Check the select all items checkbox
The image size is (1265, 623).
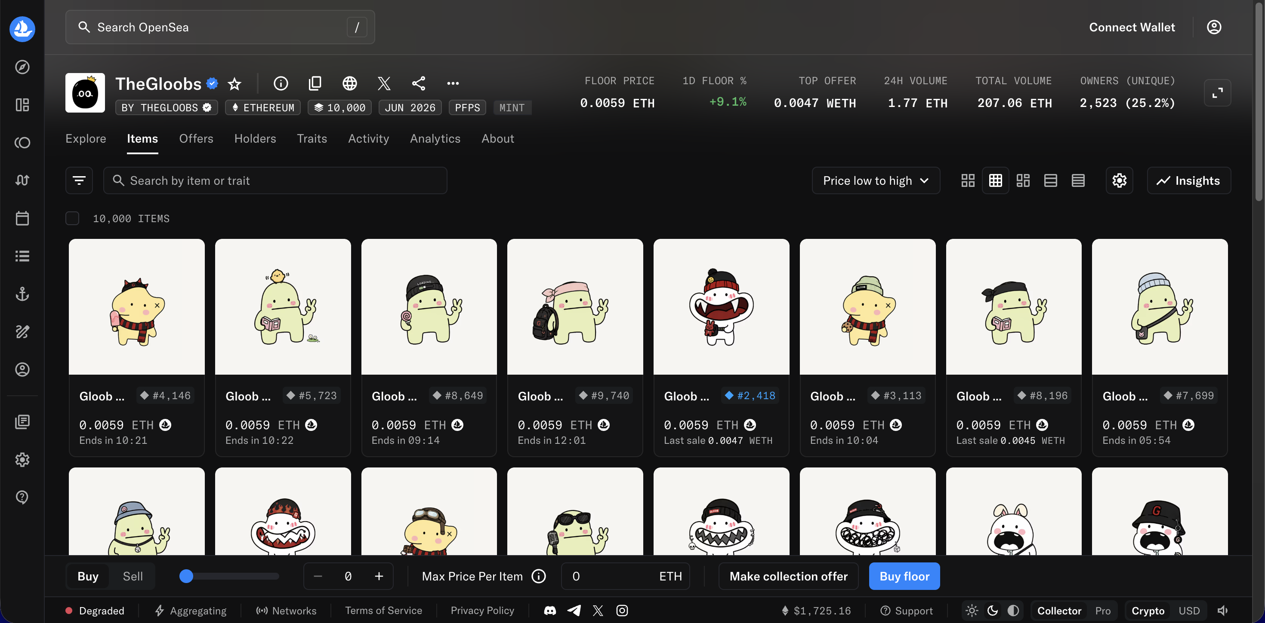72,218
